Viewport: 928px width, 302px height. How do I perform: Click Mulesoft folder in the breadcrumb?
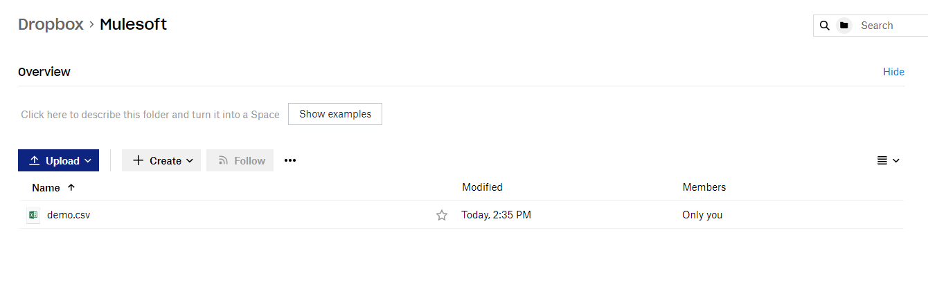point(133,24)
